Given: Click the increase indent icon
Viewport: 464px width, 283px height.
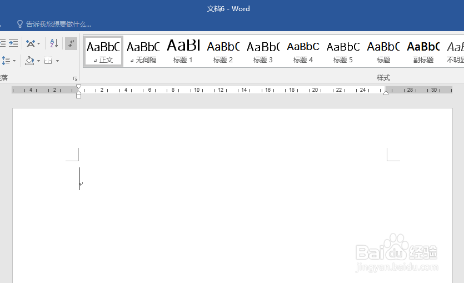Looking at the screenshot, I should [13, 43].
